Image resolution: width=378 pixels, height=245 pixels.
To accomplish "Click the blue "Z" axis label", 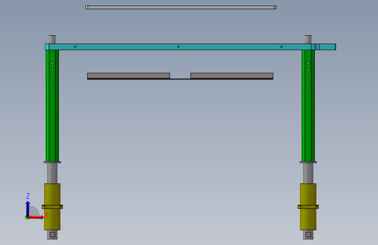I will coord(28,196).
